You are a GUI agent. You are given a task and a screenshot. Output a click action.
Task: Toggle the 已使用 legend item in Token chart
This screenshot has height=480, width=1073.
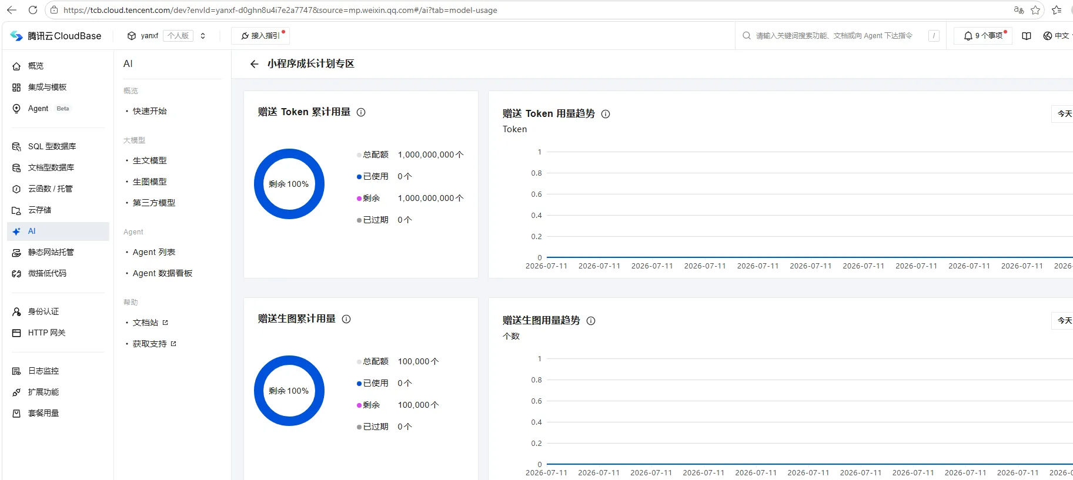point(373,176)
